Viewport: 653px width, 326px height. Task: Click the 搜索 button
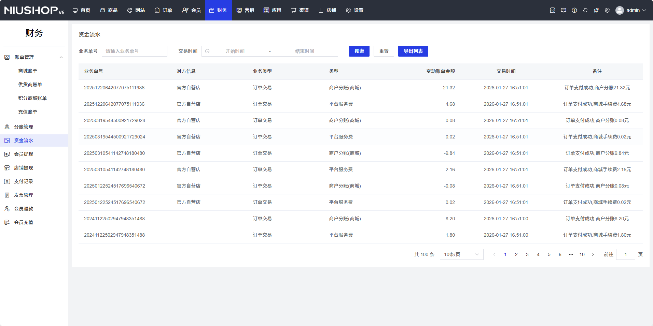click(359, 51)
